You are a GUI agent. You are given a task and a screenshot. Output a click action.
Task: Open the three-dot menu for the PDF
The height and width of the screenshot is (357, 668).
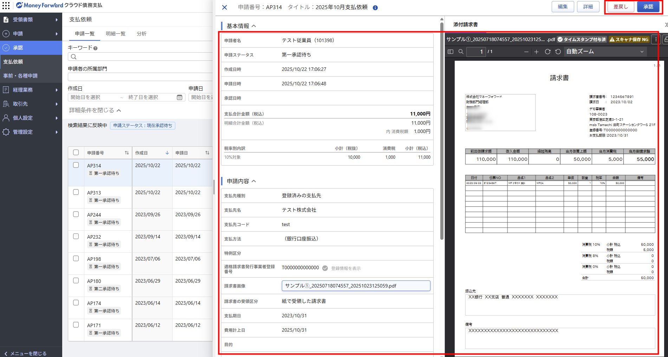(x=656, y=40)
